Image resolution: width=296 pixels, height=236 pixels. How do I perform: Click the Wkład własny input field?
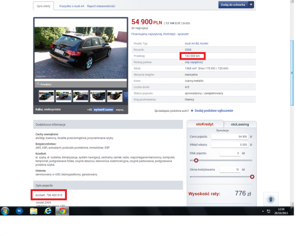(x=229, y=144)
